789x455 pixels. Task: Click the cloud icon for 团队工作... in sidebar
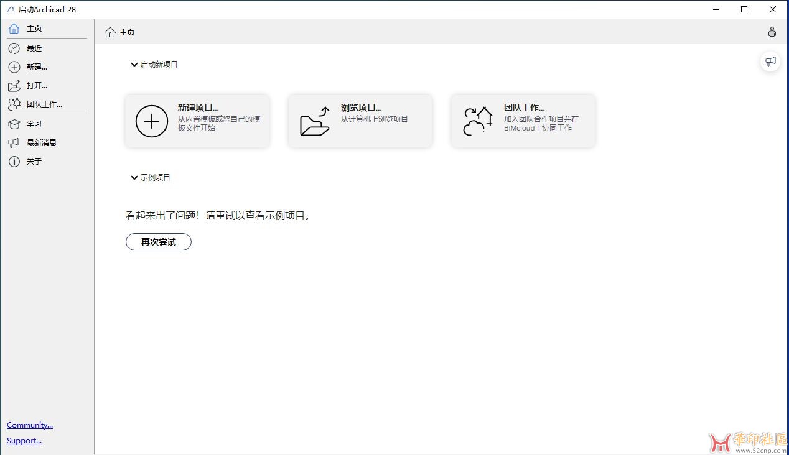click(x=14, y=104)
